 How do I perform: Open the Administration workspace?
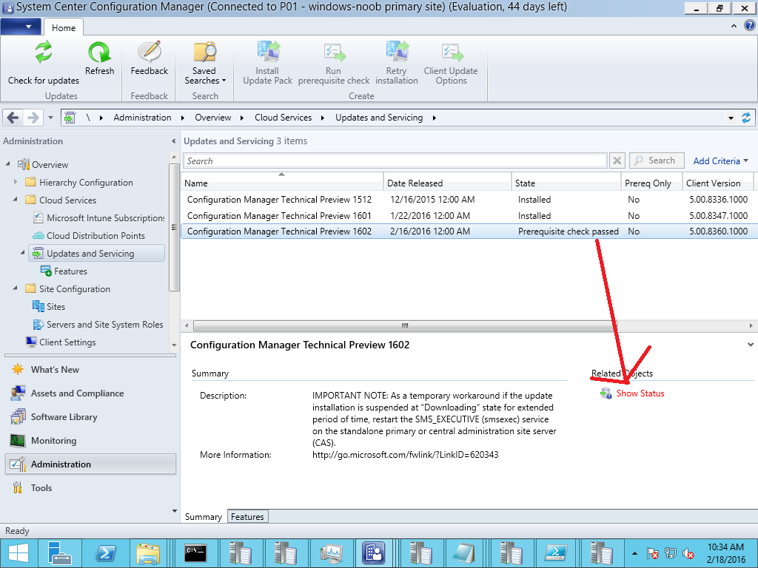90,464
